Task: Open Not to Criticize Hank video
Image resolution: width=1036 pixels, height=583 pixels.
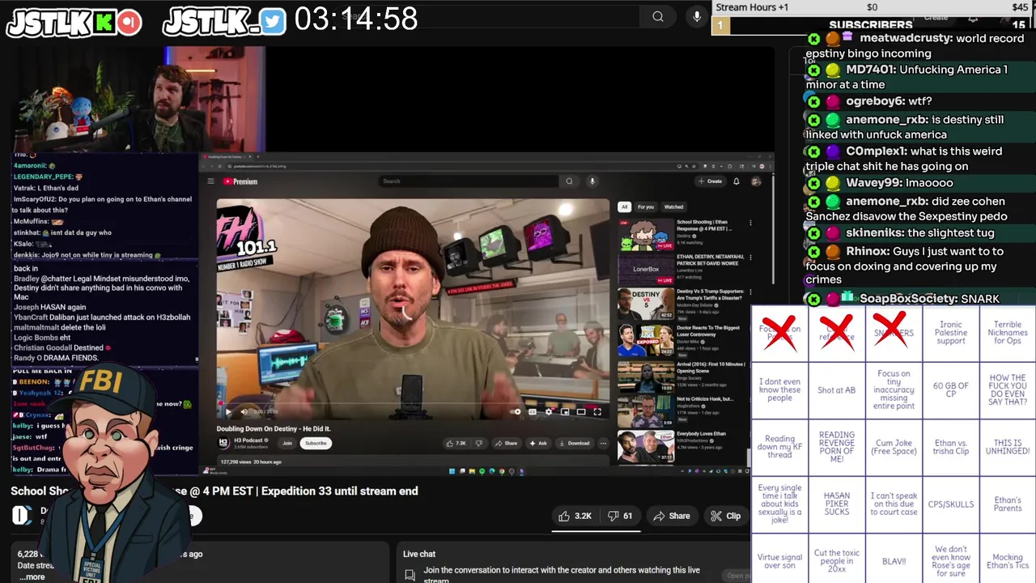Action: click(x=645, y=411)
